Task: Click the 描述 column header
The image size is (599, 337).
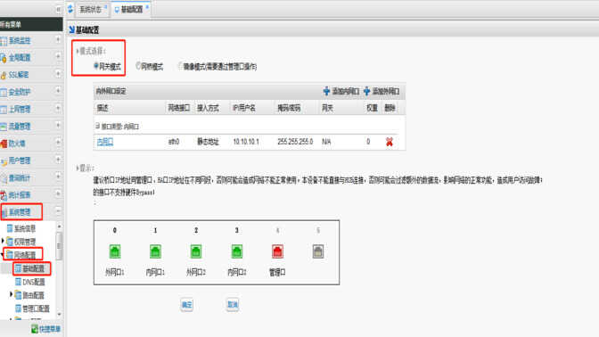Action: (103, 108)
